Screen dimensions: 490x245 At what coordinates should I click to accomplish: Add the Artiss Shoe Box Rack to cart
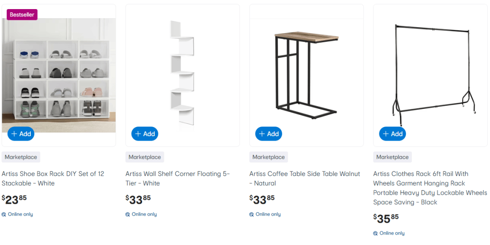pyautogui.click(x=21, y=134)
